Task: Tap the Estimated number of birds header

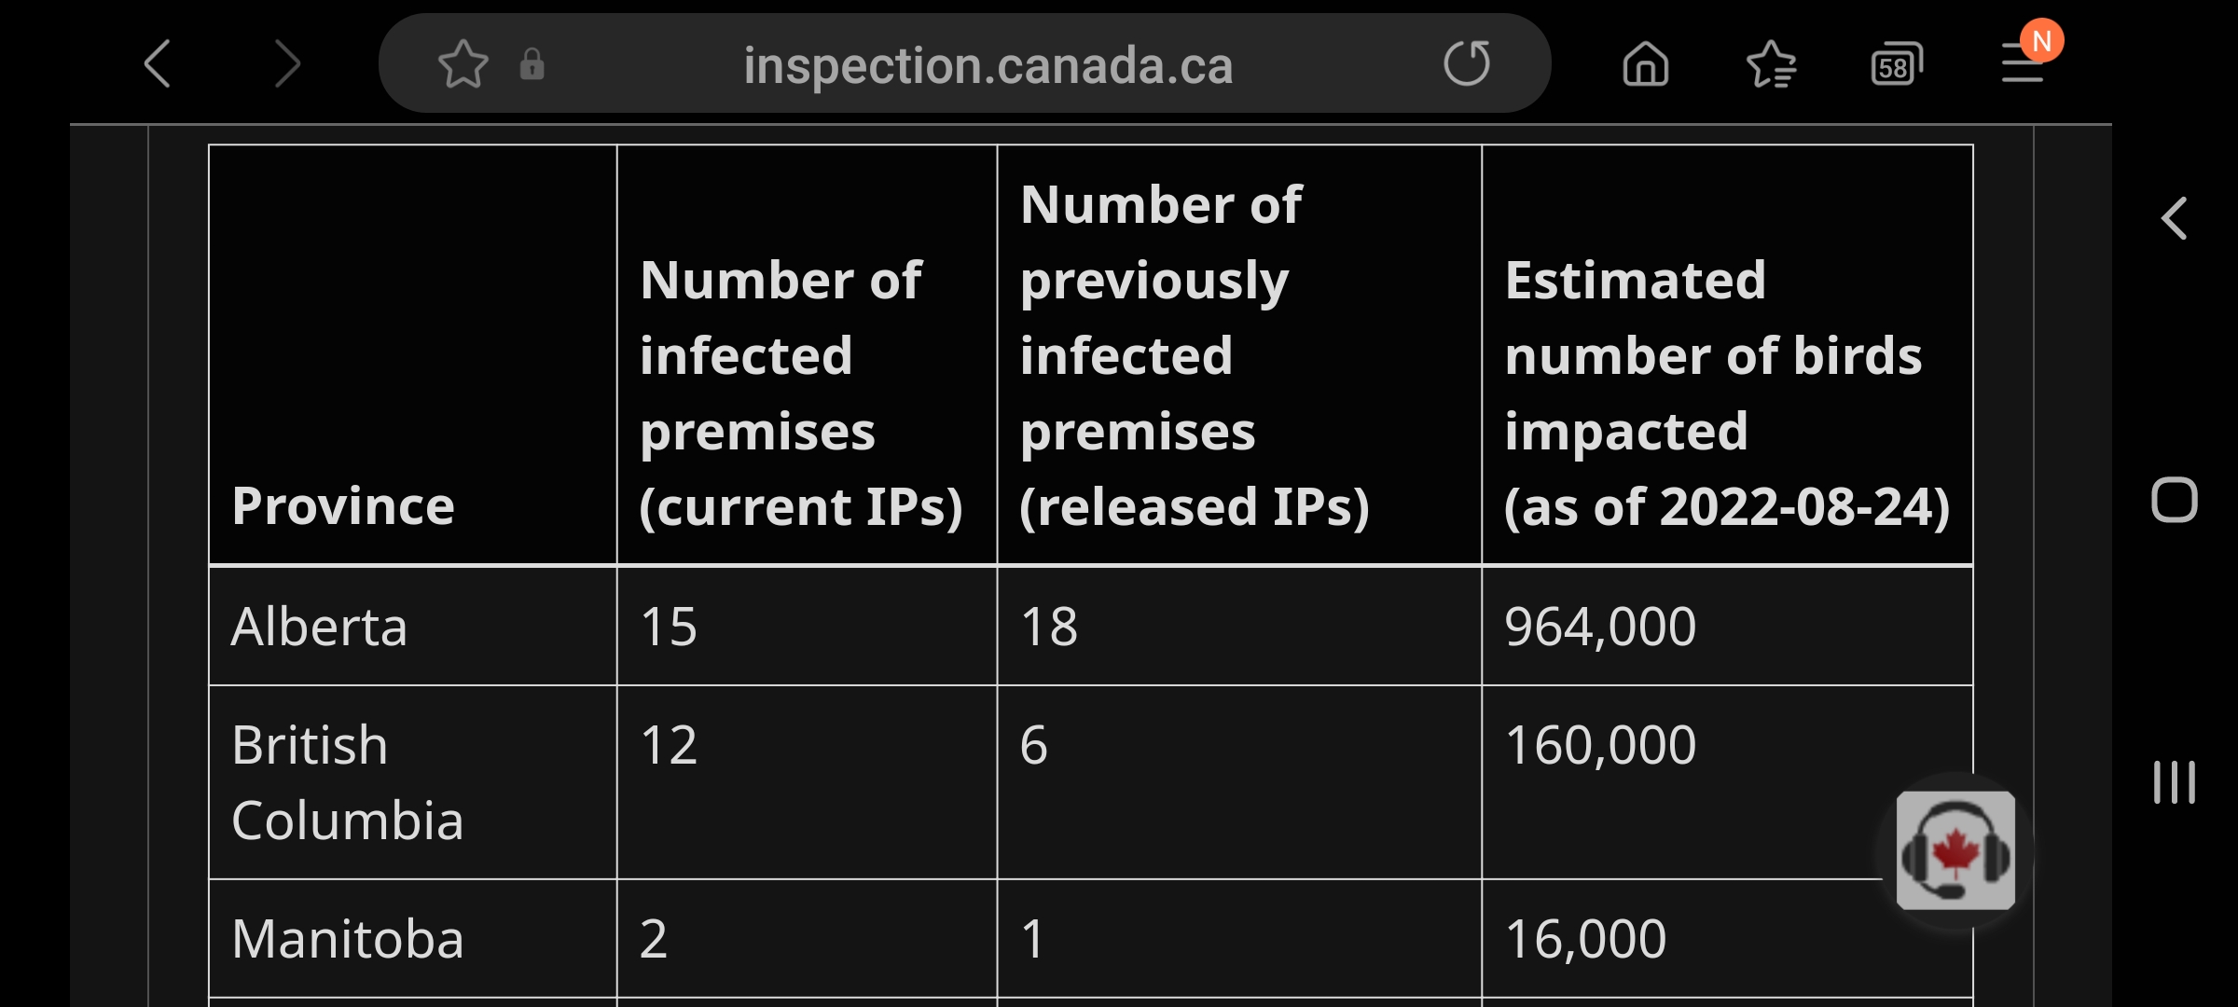Action: click(1725, 393)
